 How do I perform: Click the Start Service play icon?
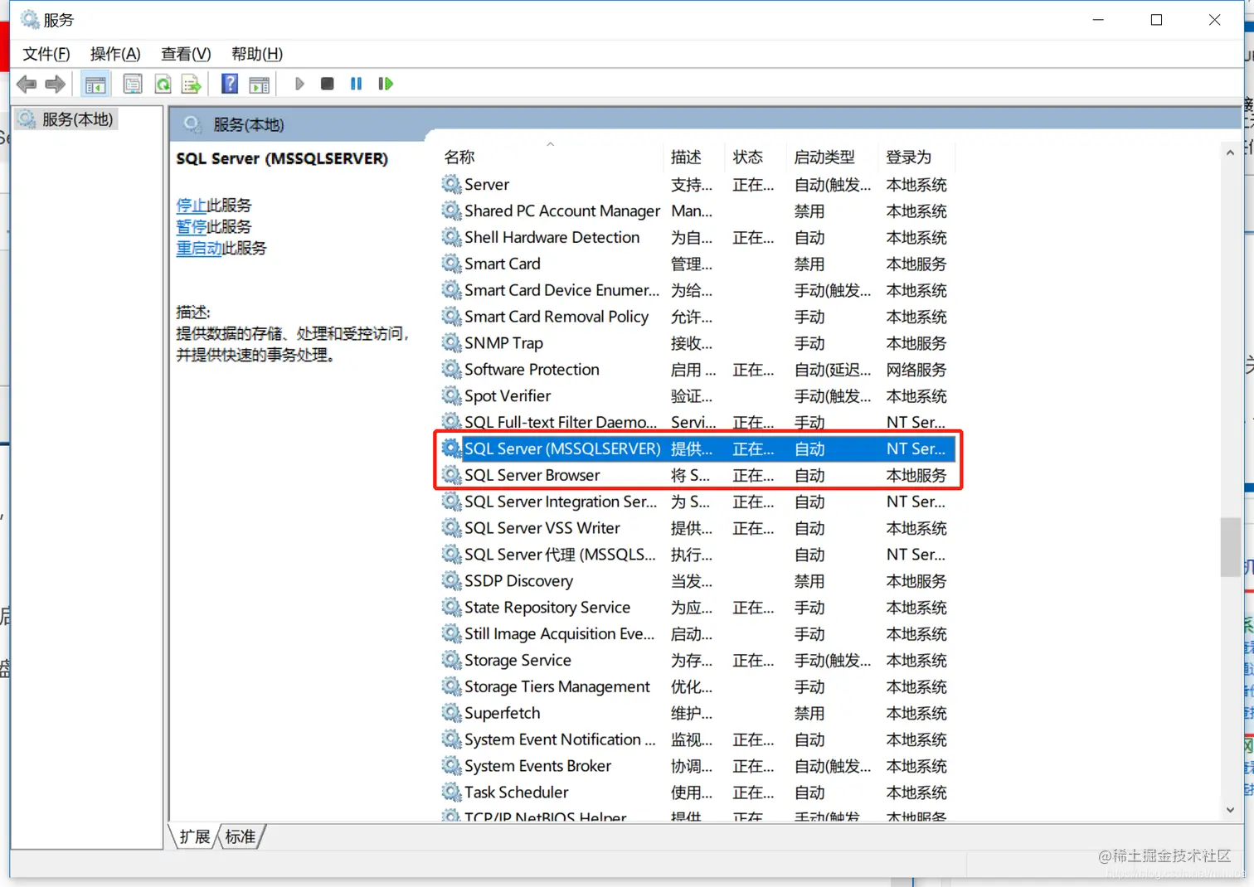click(299, 84)
